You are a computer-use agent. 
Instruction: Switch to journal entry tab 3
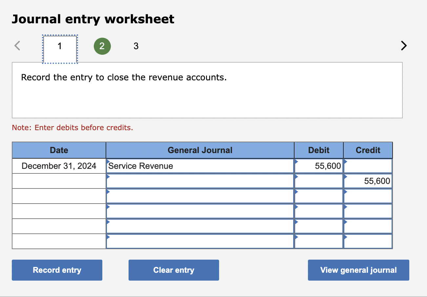coord(136,46)
